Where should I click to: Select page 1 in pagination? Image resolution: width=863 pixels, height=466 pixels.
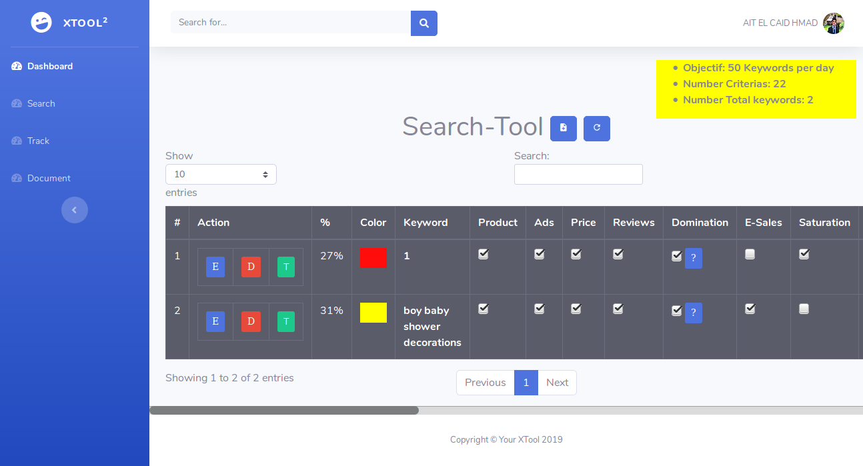point(526,382)
